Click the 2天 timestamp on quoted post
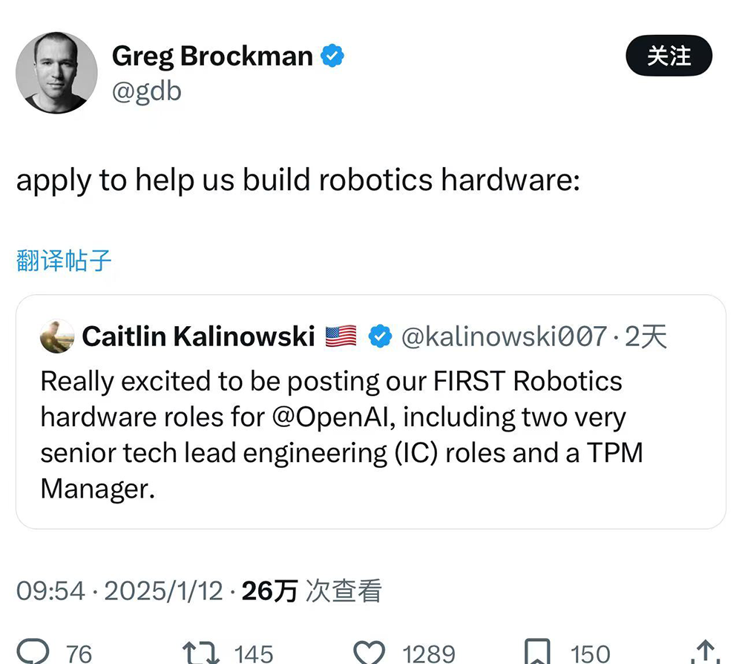Image resolution: width=742 pixels, height=664 pixels. point(646,336)
